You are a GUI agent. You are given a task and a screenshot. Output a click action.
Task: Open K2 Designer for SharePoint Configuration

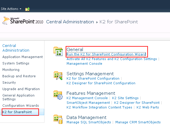(x=101, y=83)
